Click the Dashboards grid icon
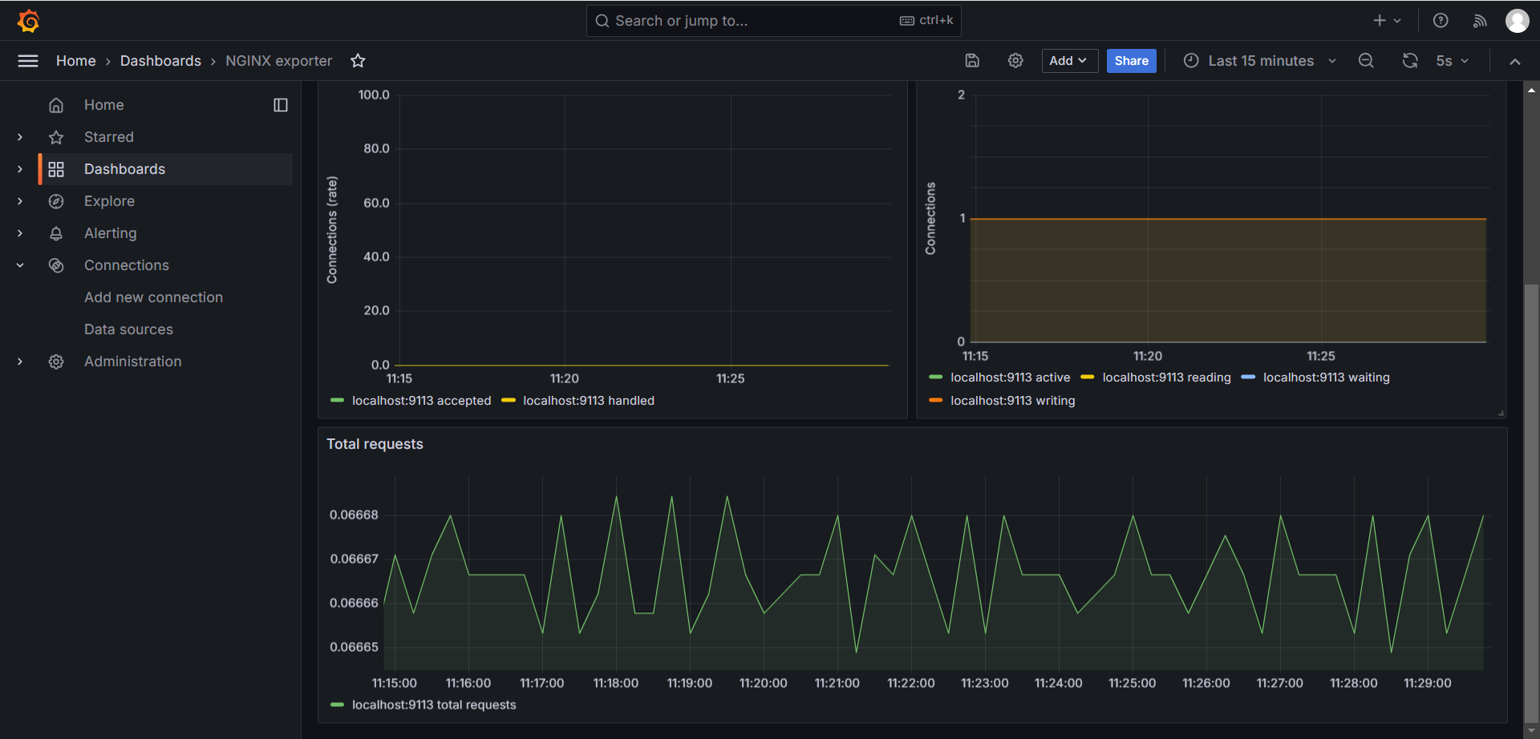The height and width of the screenshot is (739, 1540). (x=56, y=169)
